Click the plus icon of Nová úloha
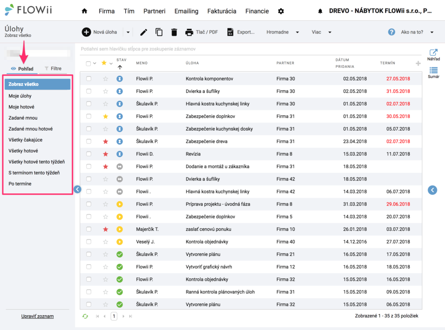 tap(86, 32)
